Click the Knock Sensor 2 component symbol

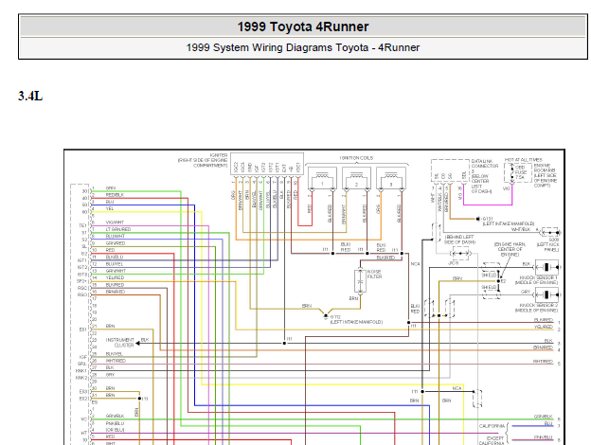[546, 294]
